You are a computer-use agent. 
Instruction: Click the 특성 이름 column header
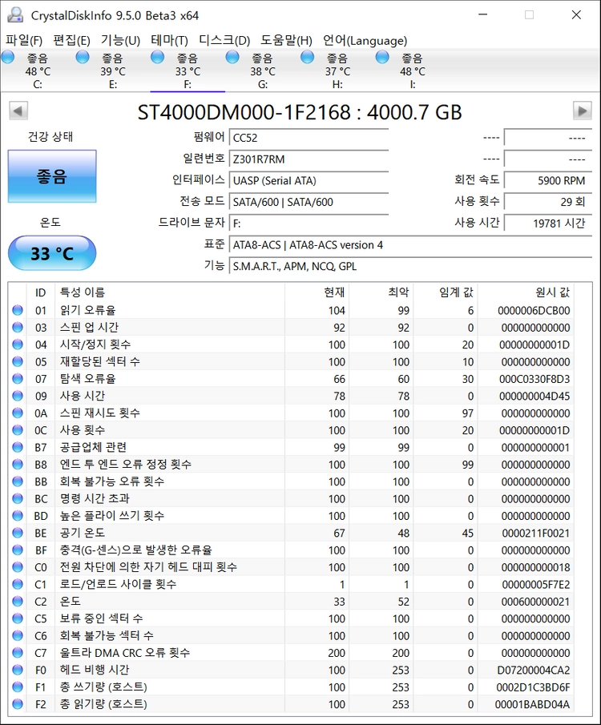click(x=170, y=292)
